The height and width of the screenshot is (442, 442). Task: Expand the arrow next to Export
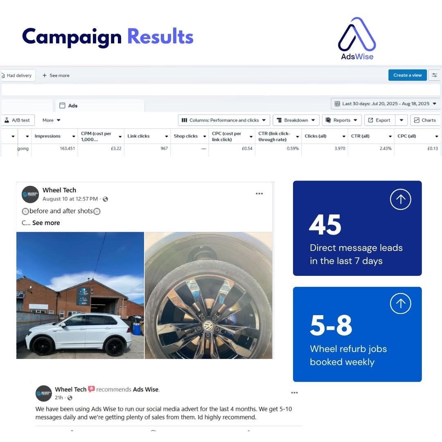point(401,120)
